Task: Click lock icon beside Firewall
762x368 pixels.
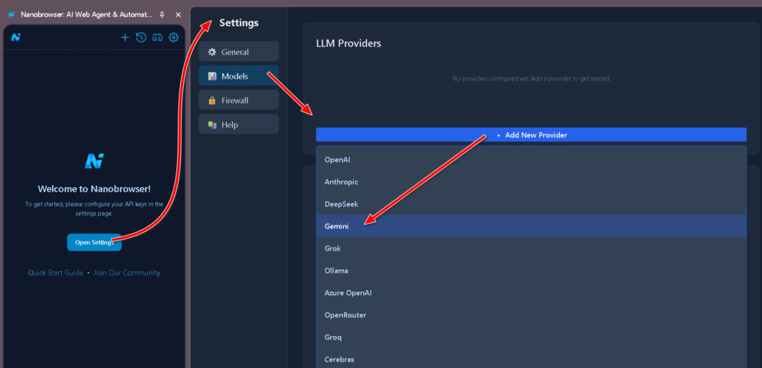Action: click(x=212, y=100)
